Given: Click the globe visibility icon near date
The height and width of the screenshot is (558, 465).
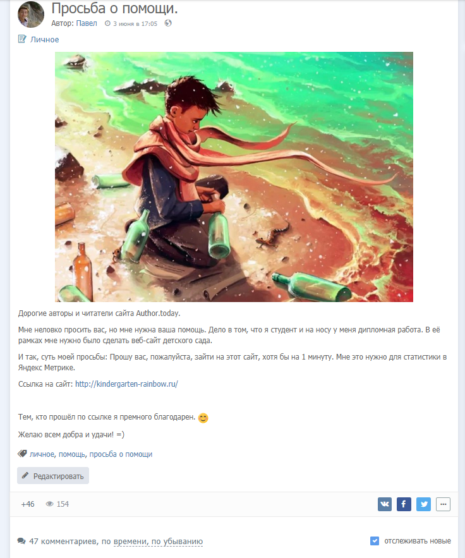Looking at the screenshot, I should [168, 23].
